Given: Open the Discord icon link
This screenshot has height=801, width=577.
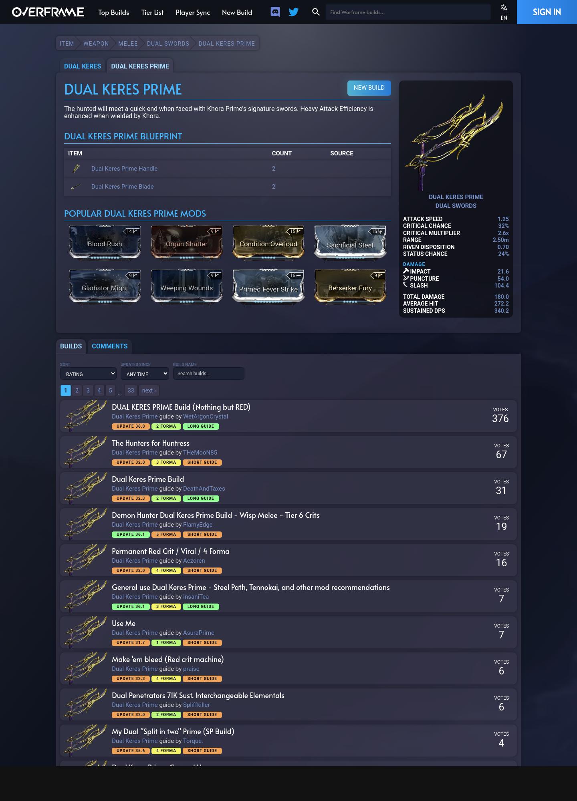Looking at the screenshot, I should (275, 12).
